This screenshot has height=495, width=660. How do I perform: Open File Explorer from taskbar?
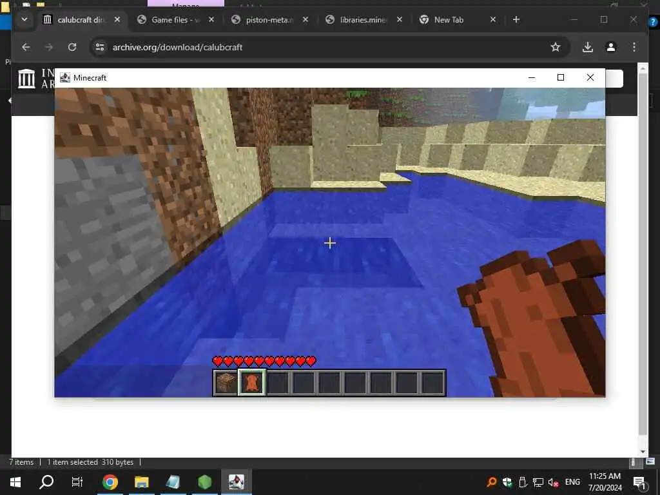coord(141,482)
